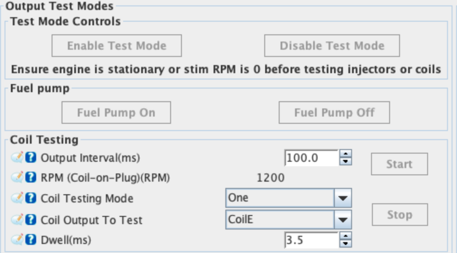Decrease Dwell value with the down arrow
457x253 pixels.
tap(346, 244)
